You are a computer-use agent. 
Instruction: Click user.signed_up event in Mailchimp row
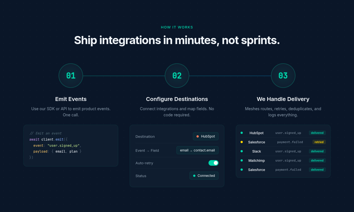(x=288, y=161)
